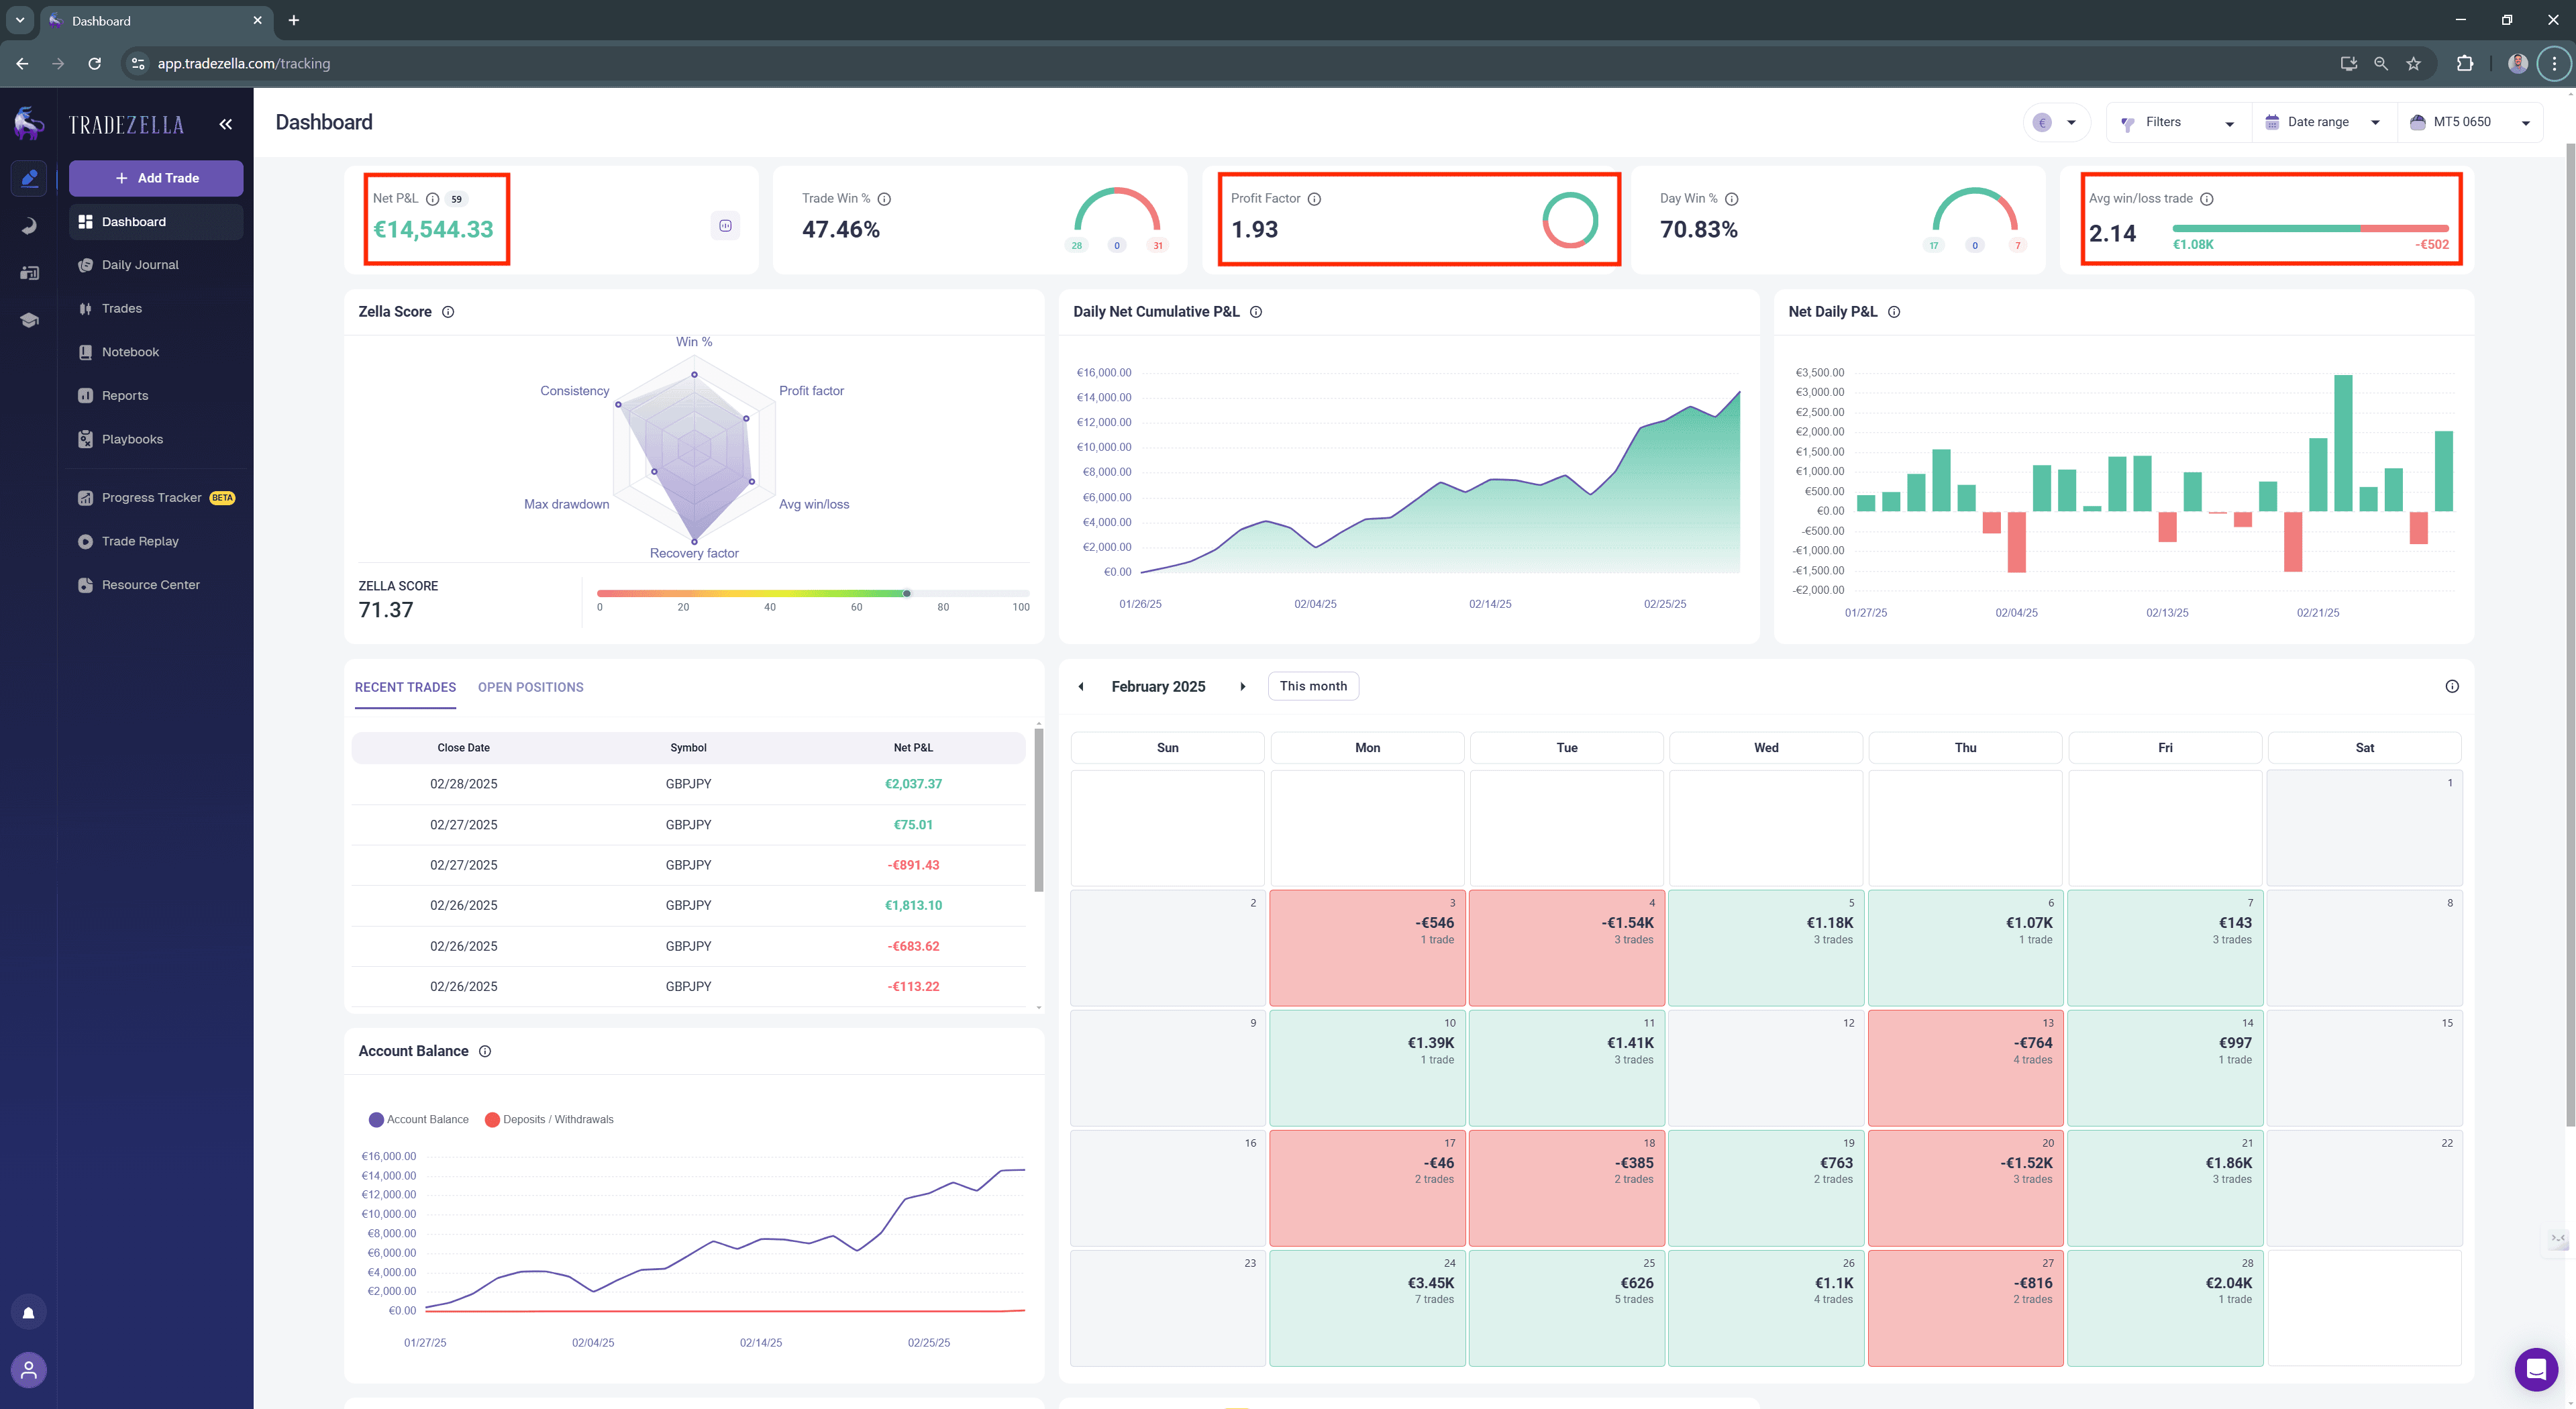Open notifications bell icon
The image size is (2576, 1409).
29,1313
